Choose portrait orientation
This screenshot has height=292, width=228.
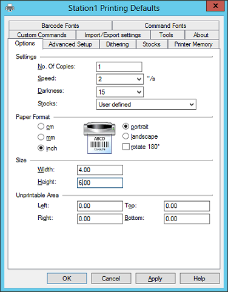(x=126, y=127)
